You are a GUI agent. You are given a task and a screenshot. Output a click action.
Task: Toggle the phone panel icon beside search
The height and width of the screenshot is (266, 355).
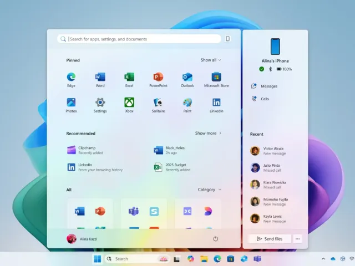pos(228,39)
